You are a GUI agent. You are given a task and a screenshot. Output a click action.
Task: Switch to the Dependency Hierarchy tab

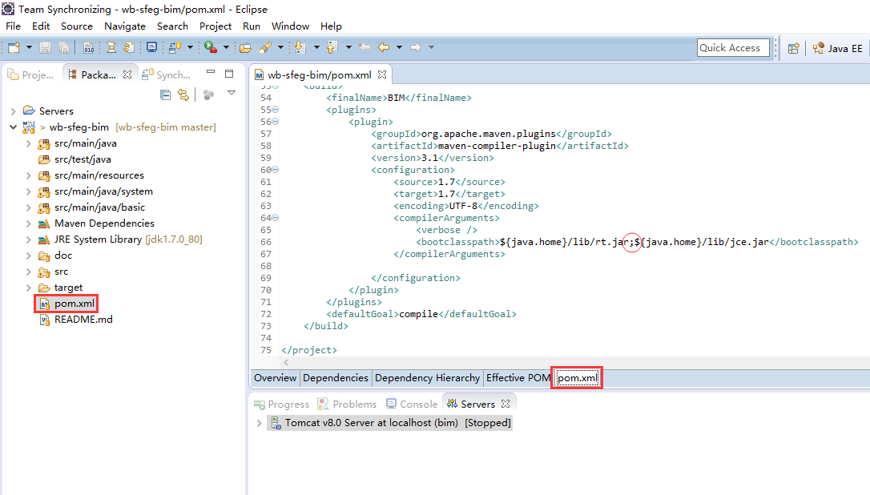(427, 378)
